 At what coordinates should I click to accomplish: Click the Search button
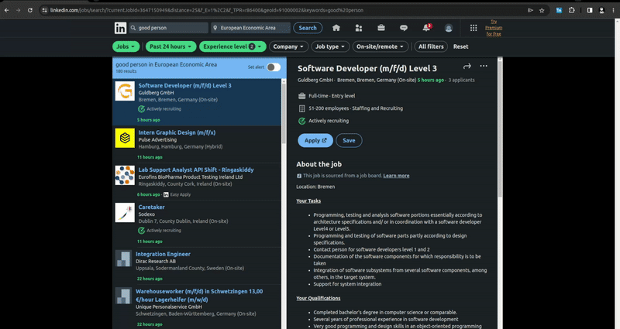[x=308, y=28]
